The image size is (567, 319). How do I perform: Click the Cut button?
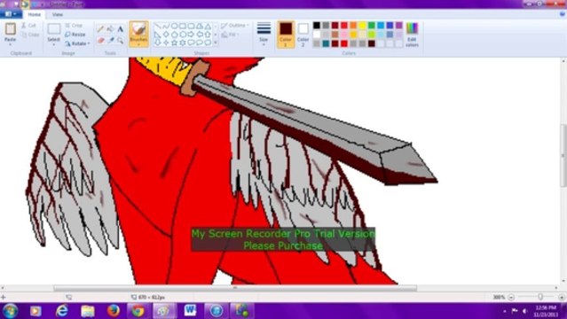pyautogui.click(x=28, y=26)
